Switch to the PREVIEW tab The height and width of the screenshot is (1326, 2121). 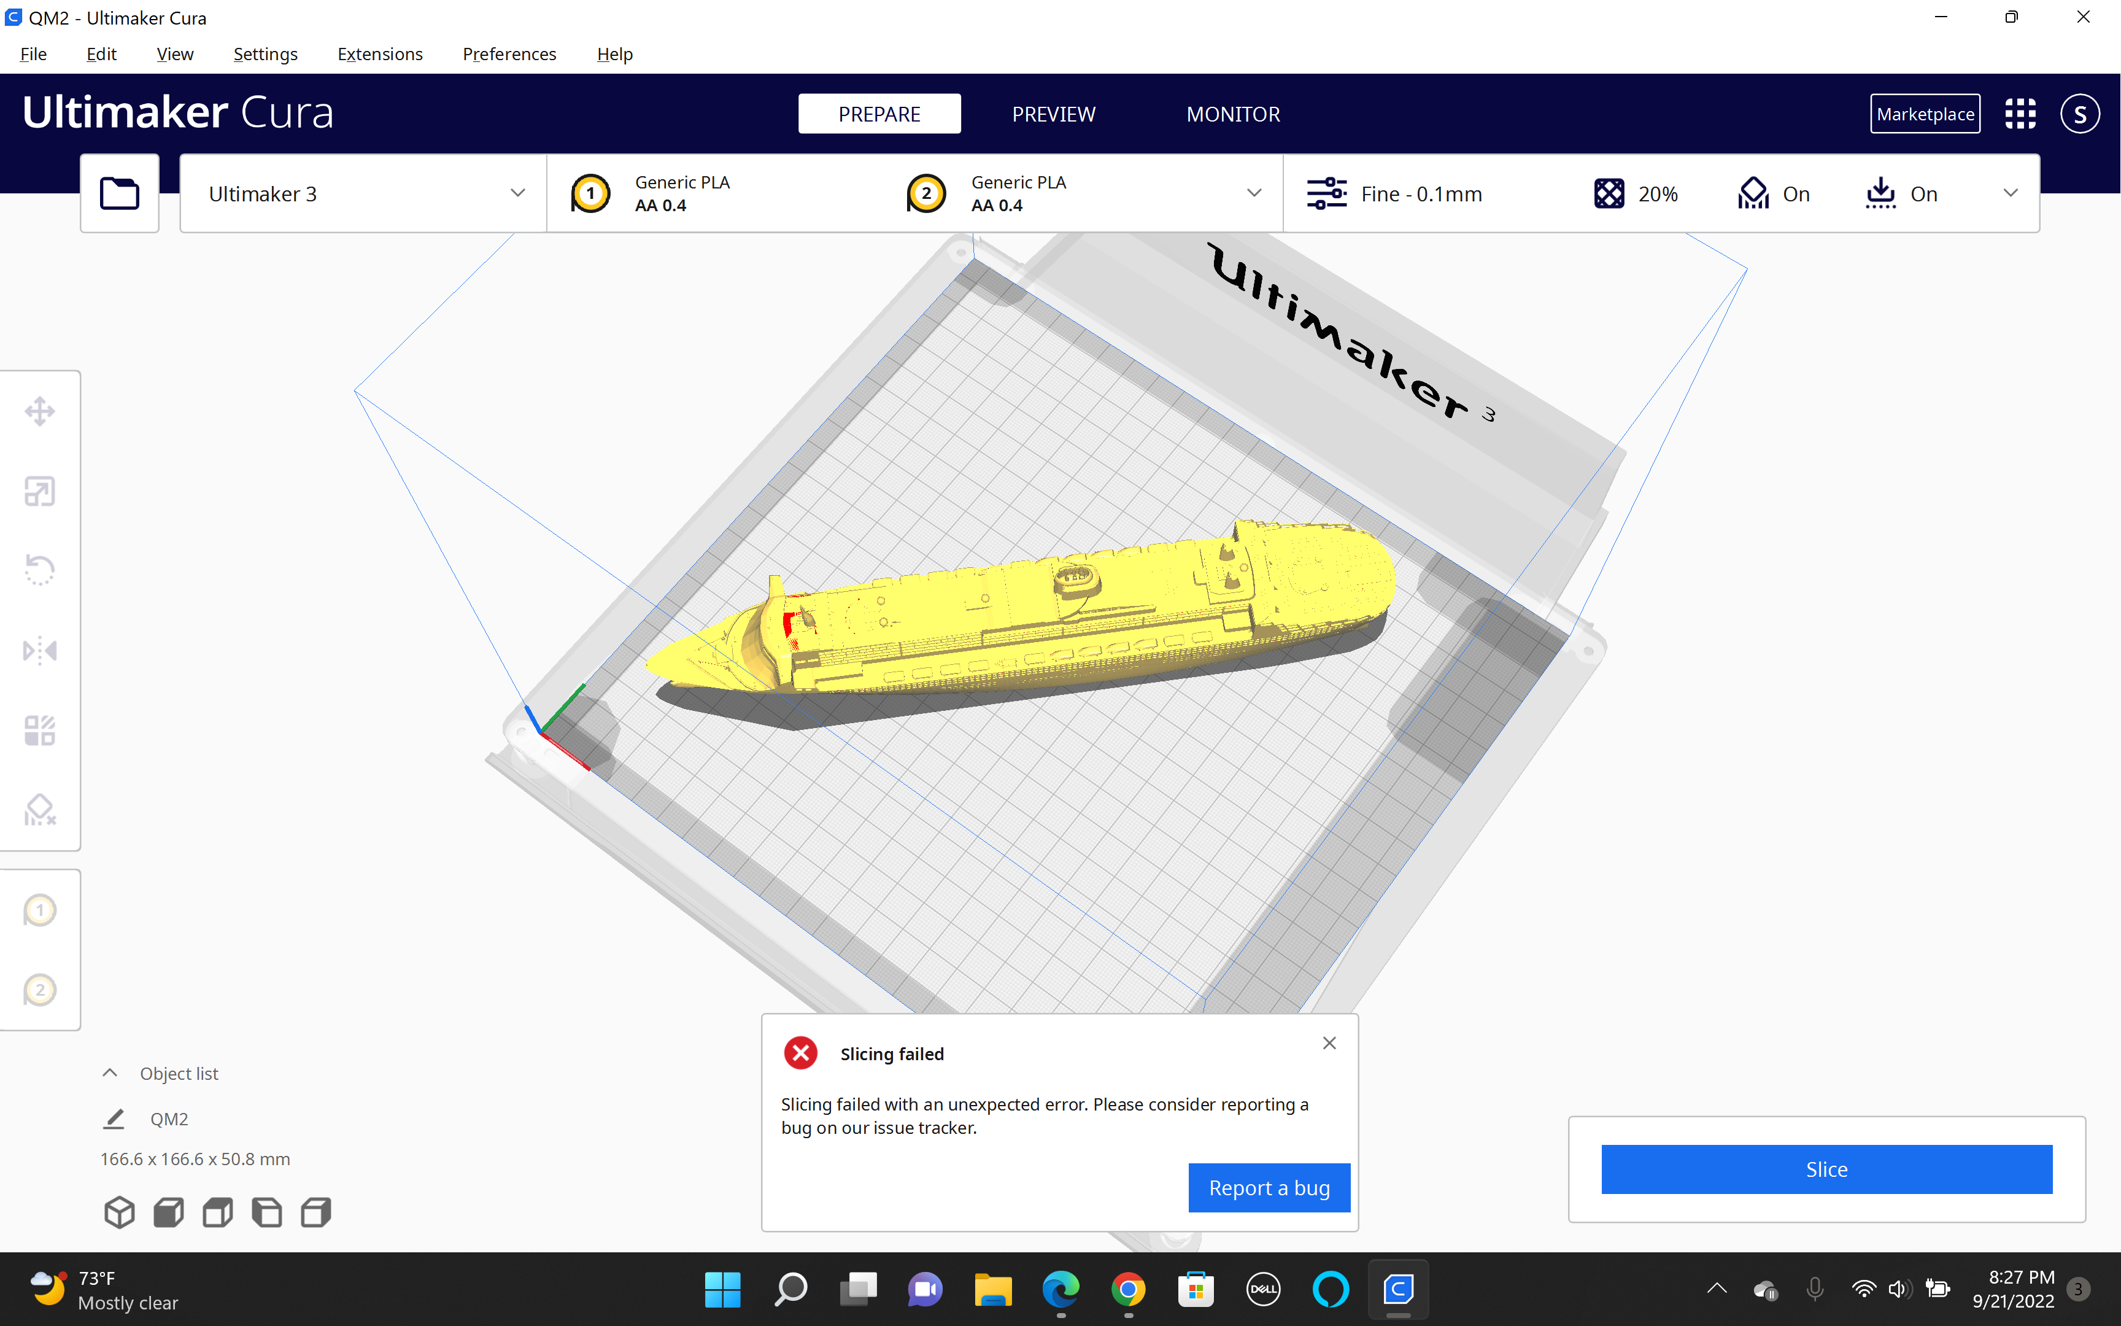[1054, 113]
